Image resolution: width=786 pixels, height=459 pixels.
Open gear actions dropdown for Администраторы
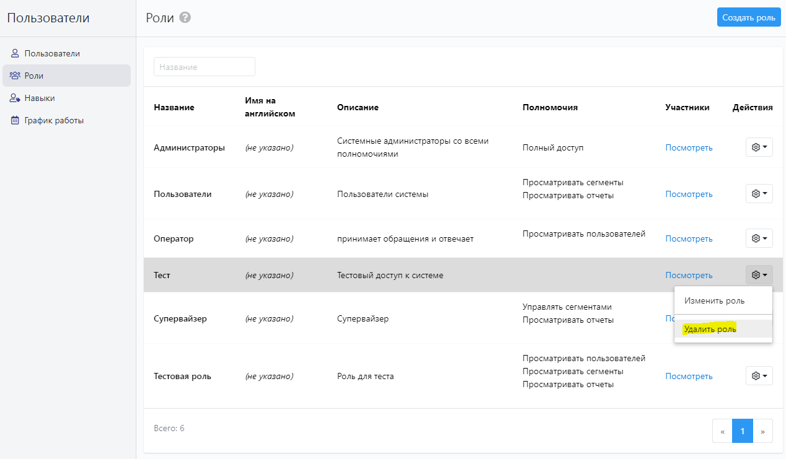[x=759, y=147]
